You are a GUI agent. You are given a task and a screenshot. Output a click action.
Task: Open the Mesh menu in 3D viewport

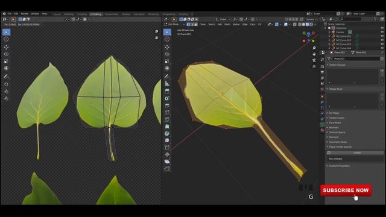227,24
